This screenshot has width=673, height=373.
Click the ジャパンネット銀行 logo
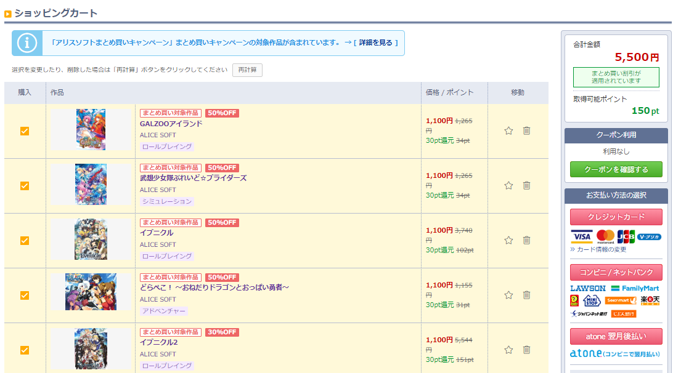click(x=589, y=314)
